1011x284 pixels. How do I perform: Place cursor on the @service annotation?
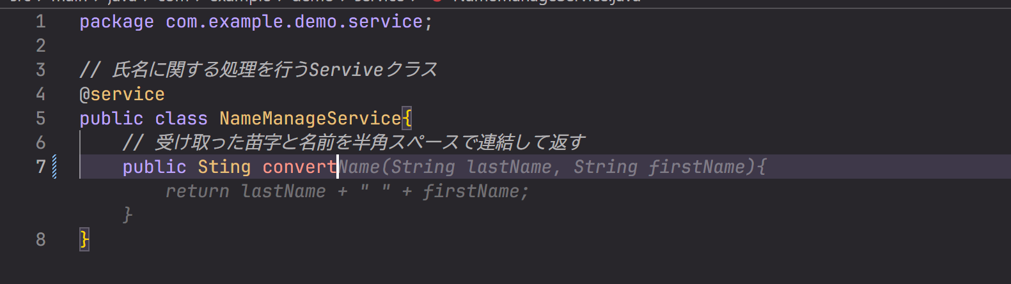click(122, 94)
